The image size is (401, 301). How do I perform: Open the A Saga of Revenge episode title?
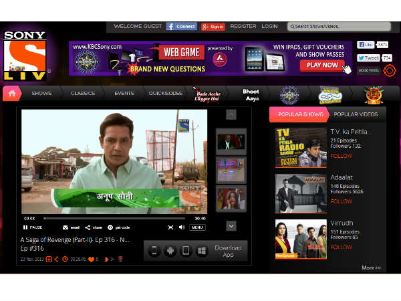point(75,240)
